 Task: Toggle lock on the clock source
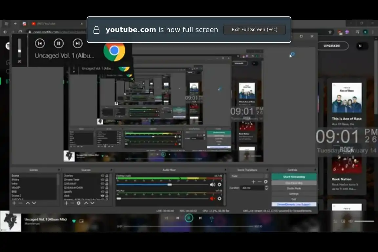click(107, 196)
